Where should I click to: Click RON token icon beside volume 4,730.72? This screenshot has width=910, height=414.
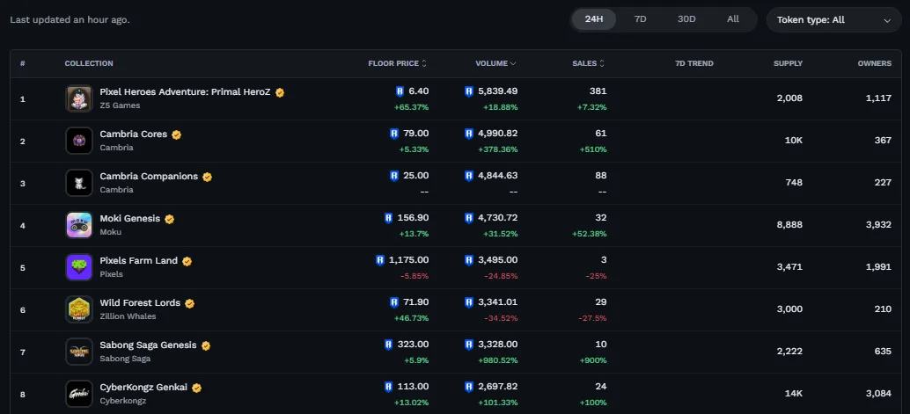[x=469, y=218]
